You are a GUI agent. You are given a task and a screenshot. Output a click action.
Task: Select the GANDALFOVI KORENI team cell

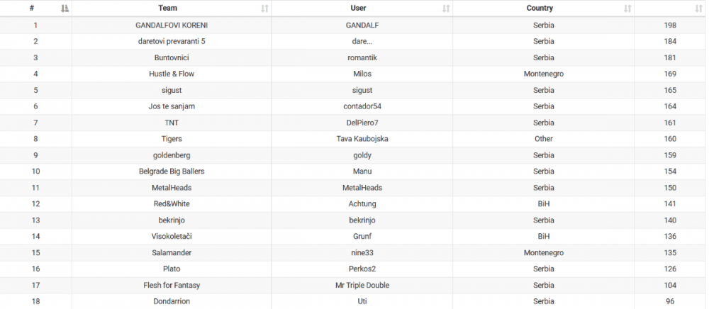172,25
